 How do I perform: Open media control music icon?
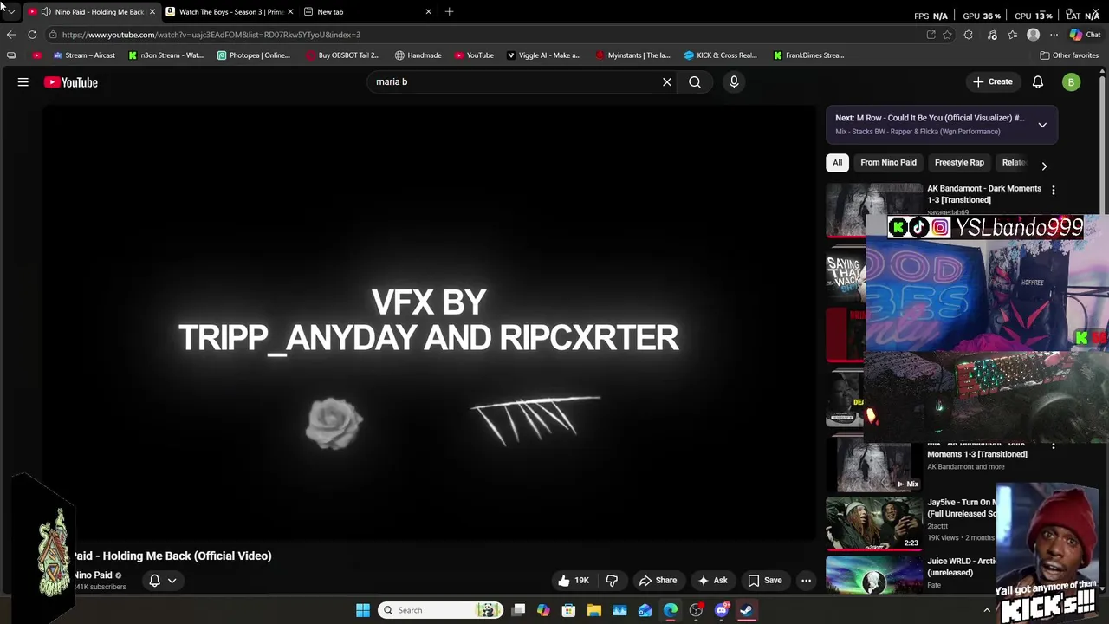pyautogui.click(x=992, y=35)
